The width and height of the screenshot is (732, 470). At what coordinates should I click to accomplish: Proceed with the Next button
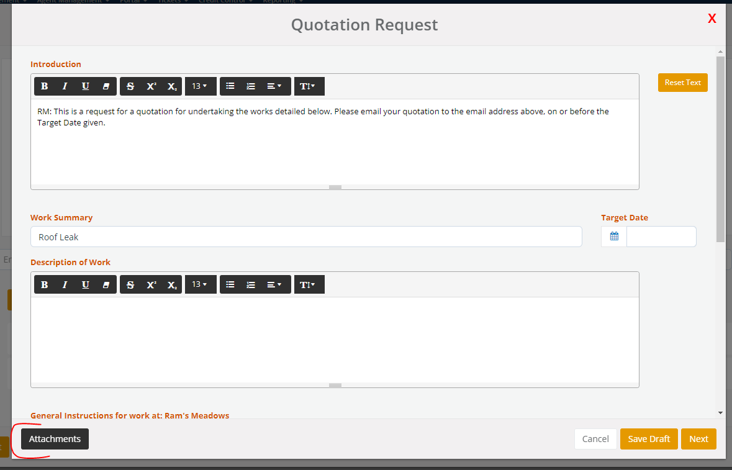698,439
